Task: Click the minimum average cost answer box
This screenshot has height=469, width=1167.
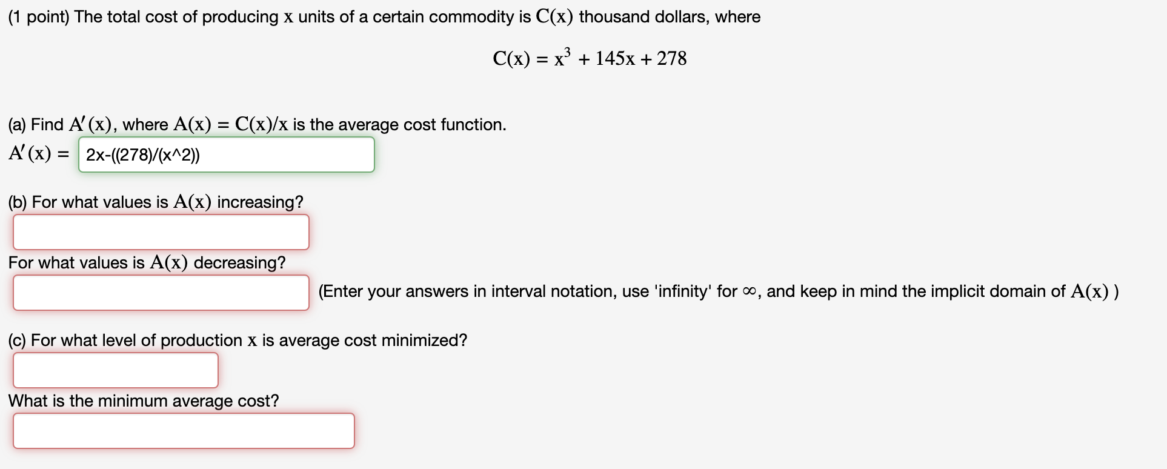Action: click(x=184, y=430)
